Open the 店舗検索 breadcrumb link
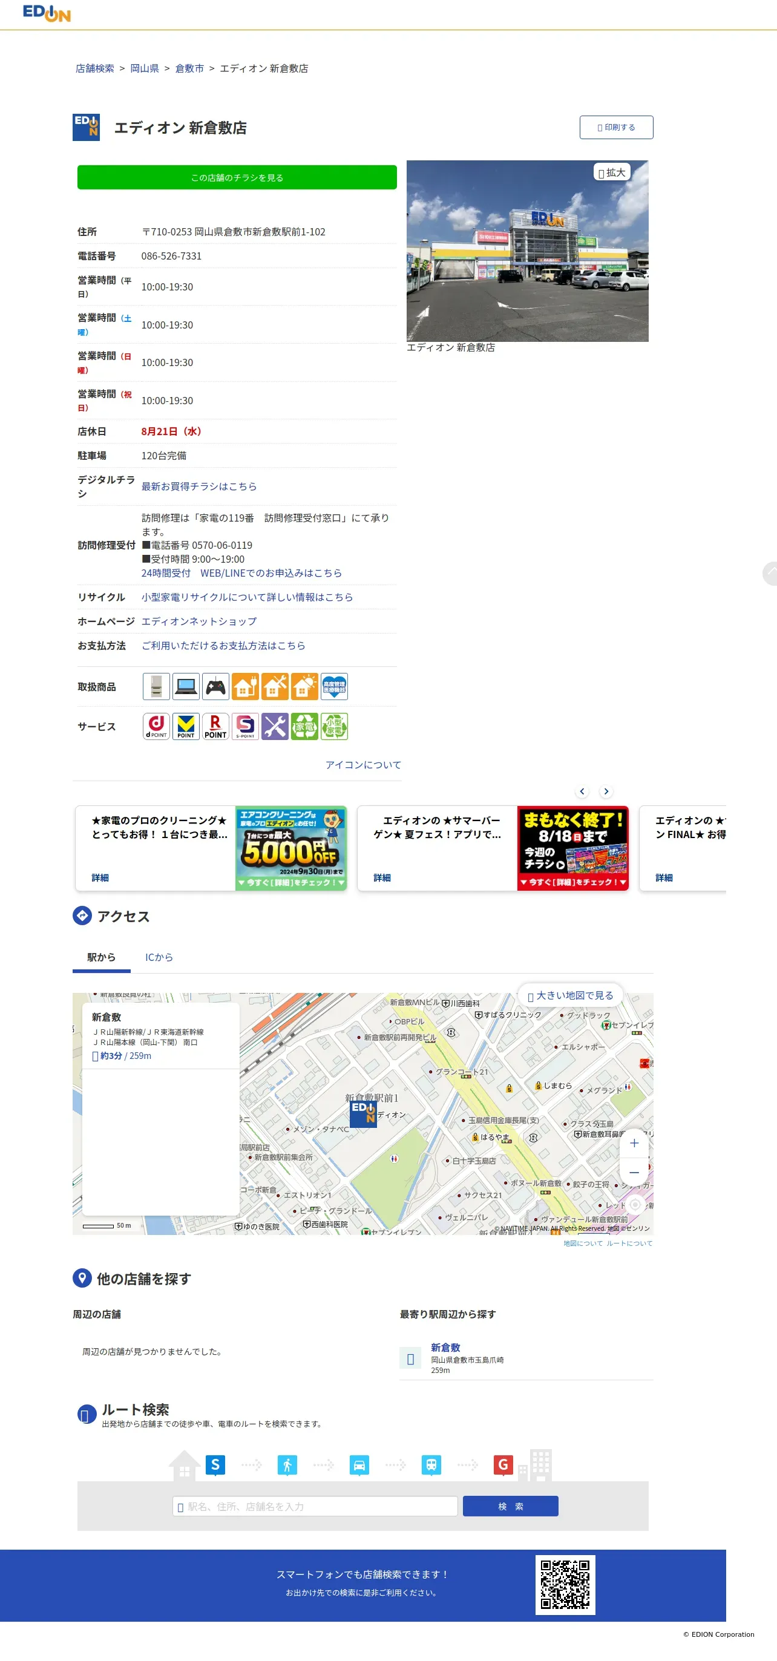Viewport: 777px width, 1661px height. pyautogui.click(x=95, y=68)
